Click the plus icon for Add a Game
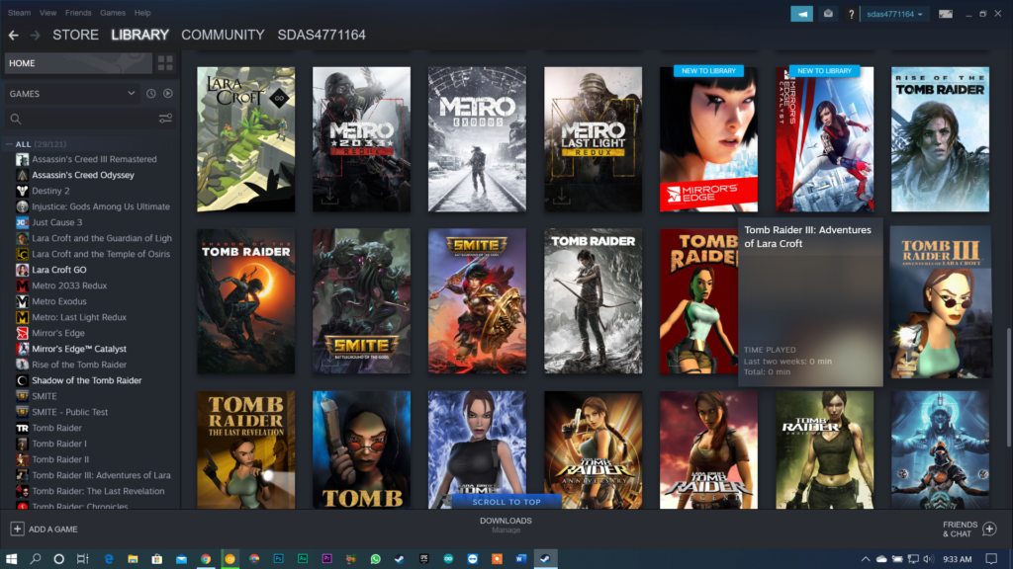Image resolution: width=1013 pixels, height=569 pixels. point(18,529)
